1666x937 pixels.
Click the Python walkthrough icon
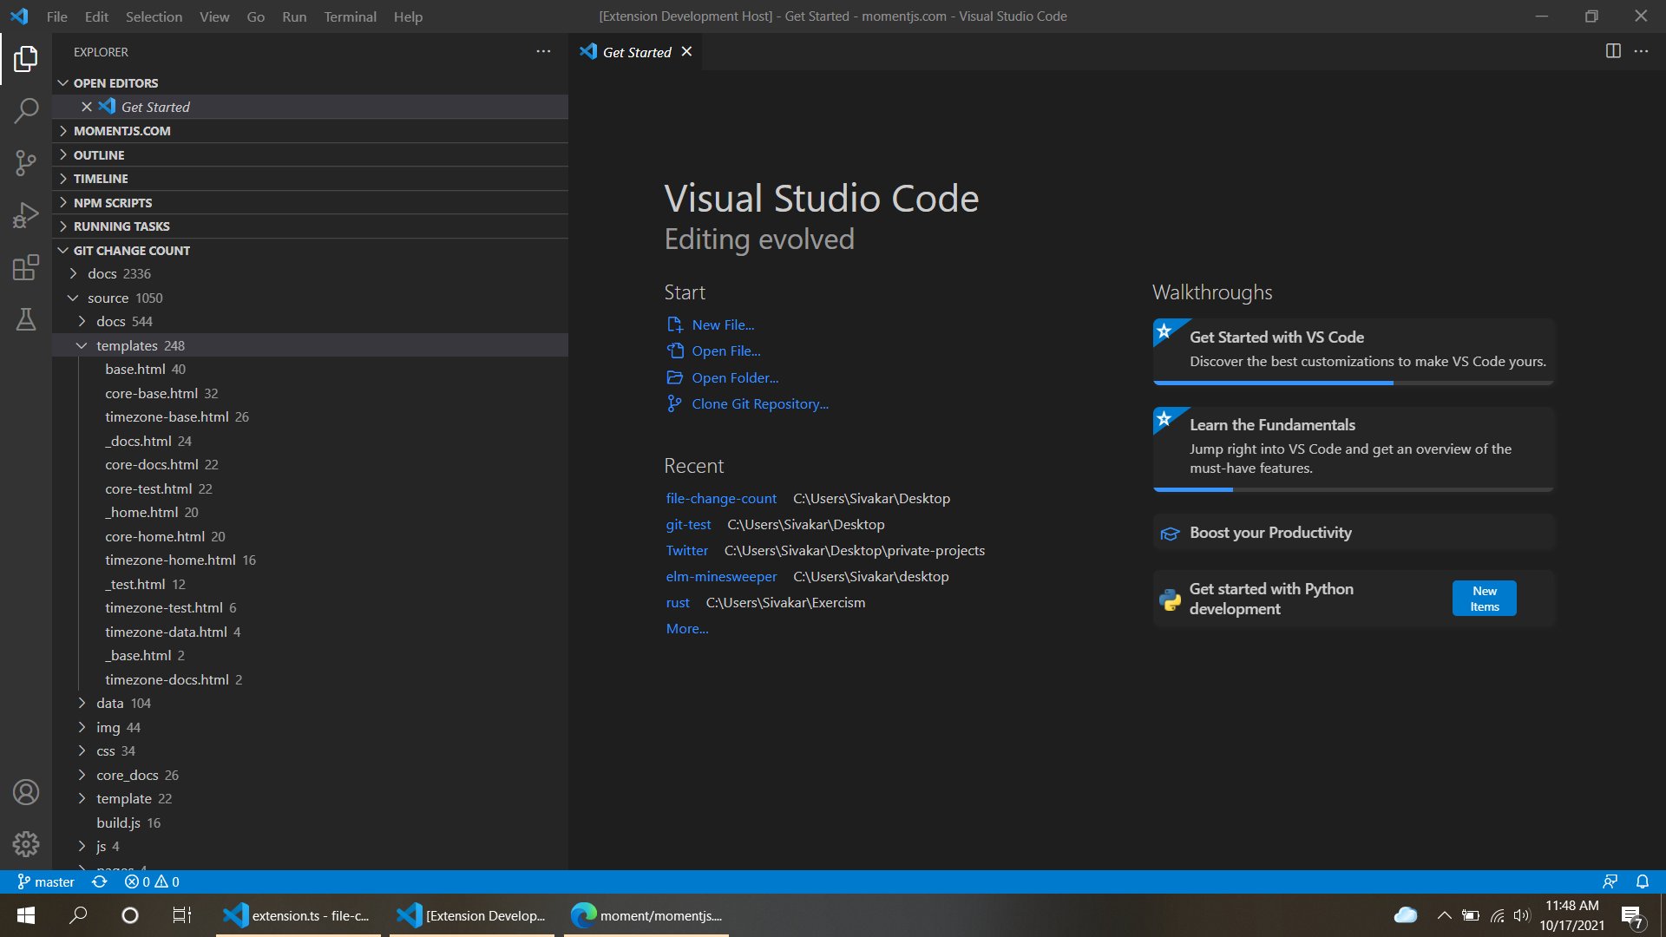coord(1170,599)
